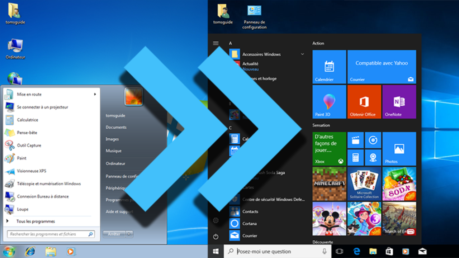This screenshot has width=459, height=258.
Task: Open the Calendrier tile
Action: tap(329, 67)
